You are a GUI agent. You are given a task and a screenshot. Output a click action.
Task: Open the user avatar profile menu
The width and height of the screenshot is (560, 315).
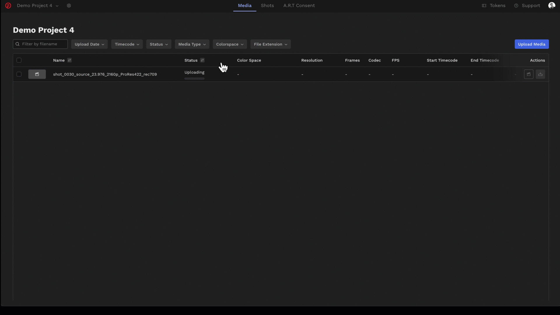tap(551, 6)
